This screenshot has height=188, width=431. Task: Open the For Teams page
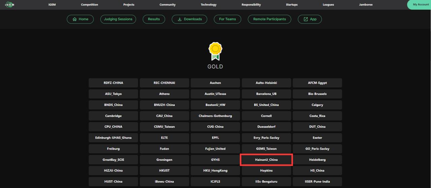tap(228, 19)
